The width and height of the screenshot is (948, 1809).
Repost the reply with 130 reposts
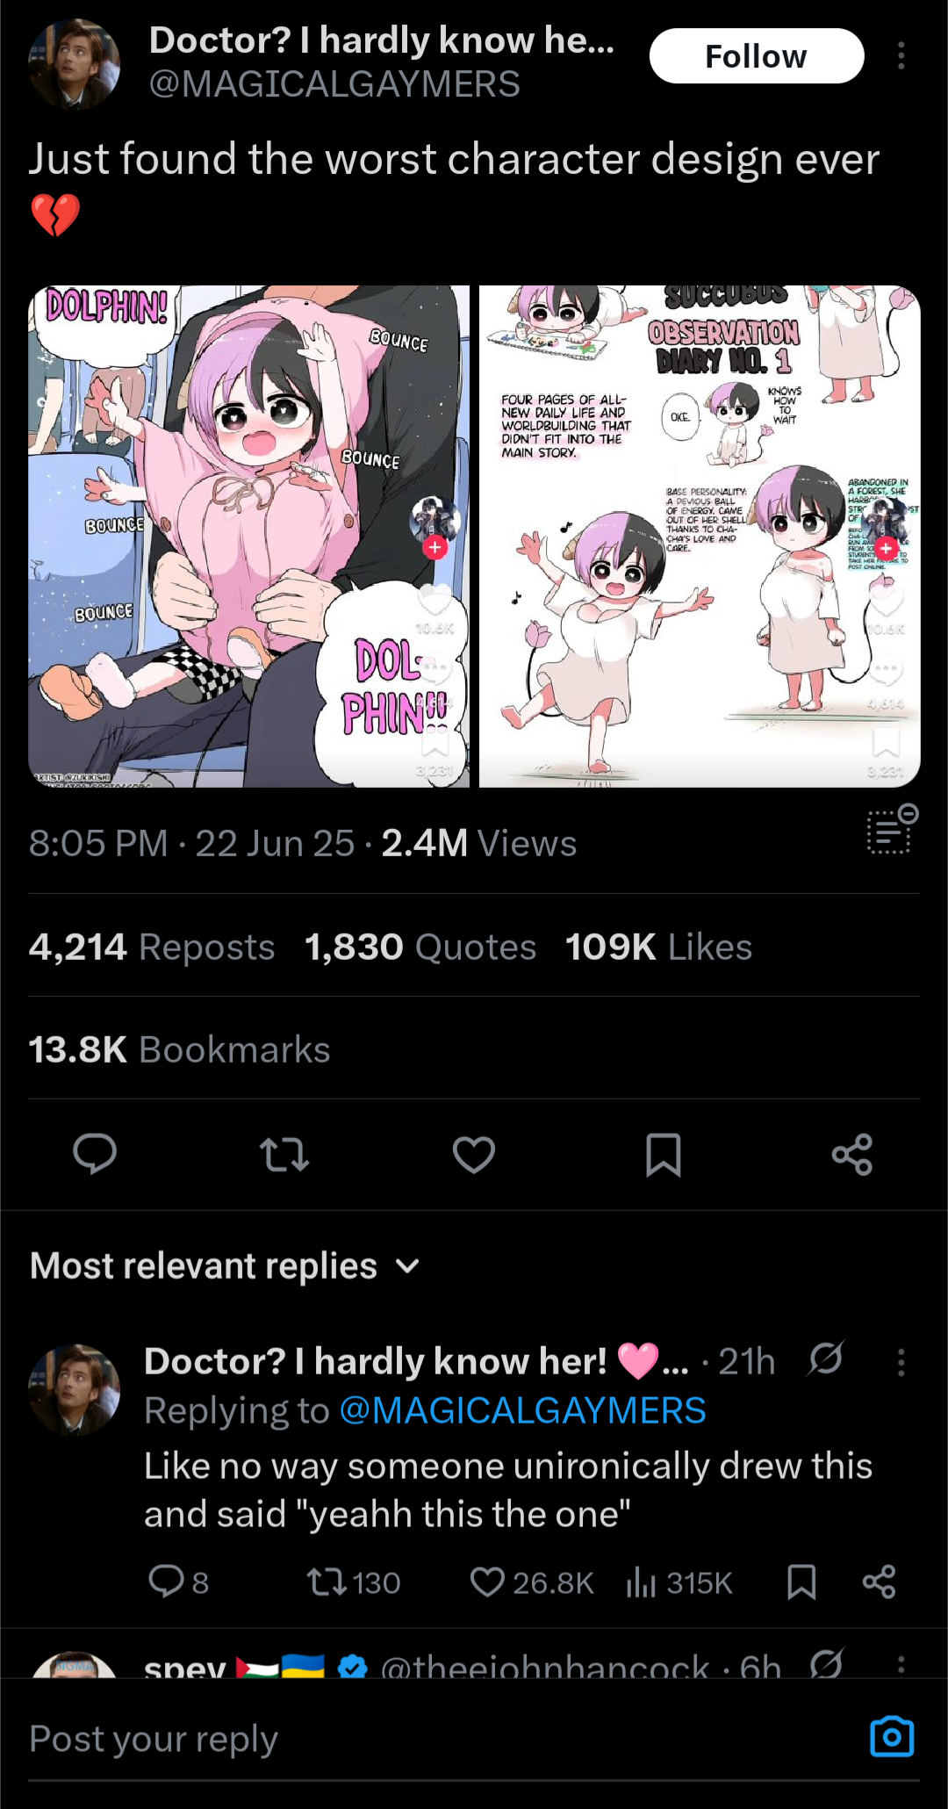353,1582
